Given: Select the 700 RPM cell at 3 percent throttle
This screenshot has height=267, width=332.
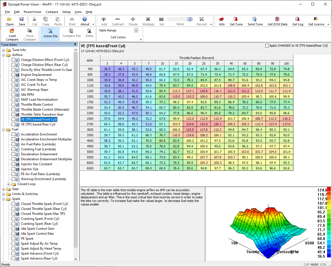Looking at the screenshot, I should pyautogui.click(x=107, y=69).
